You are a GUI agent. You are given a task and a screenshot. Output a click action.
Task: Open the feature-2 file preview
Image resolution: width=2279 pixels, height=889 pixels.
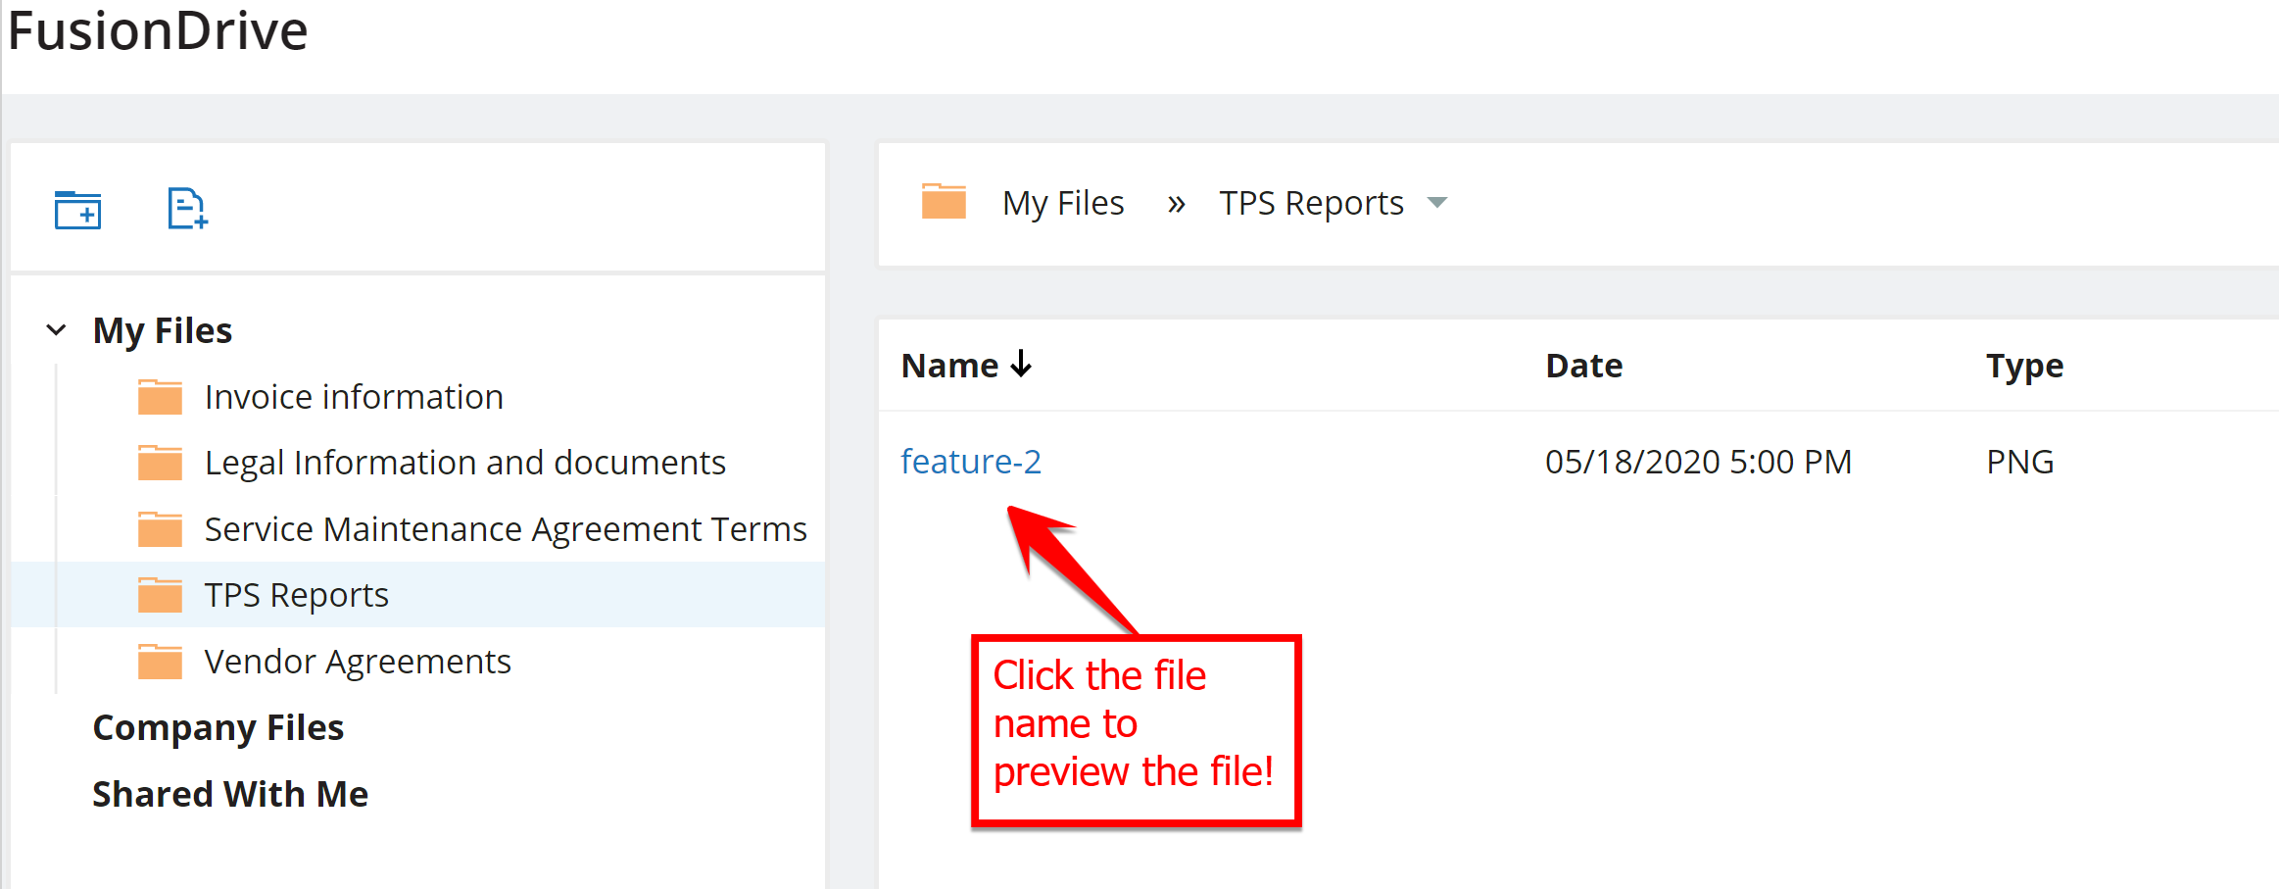(x=970, y=462)
